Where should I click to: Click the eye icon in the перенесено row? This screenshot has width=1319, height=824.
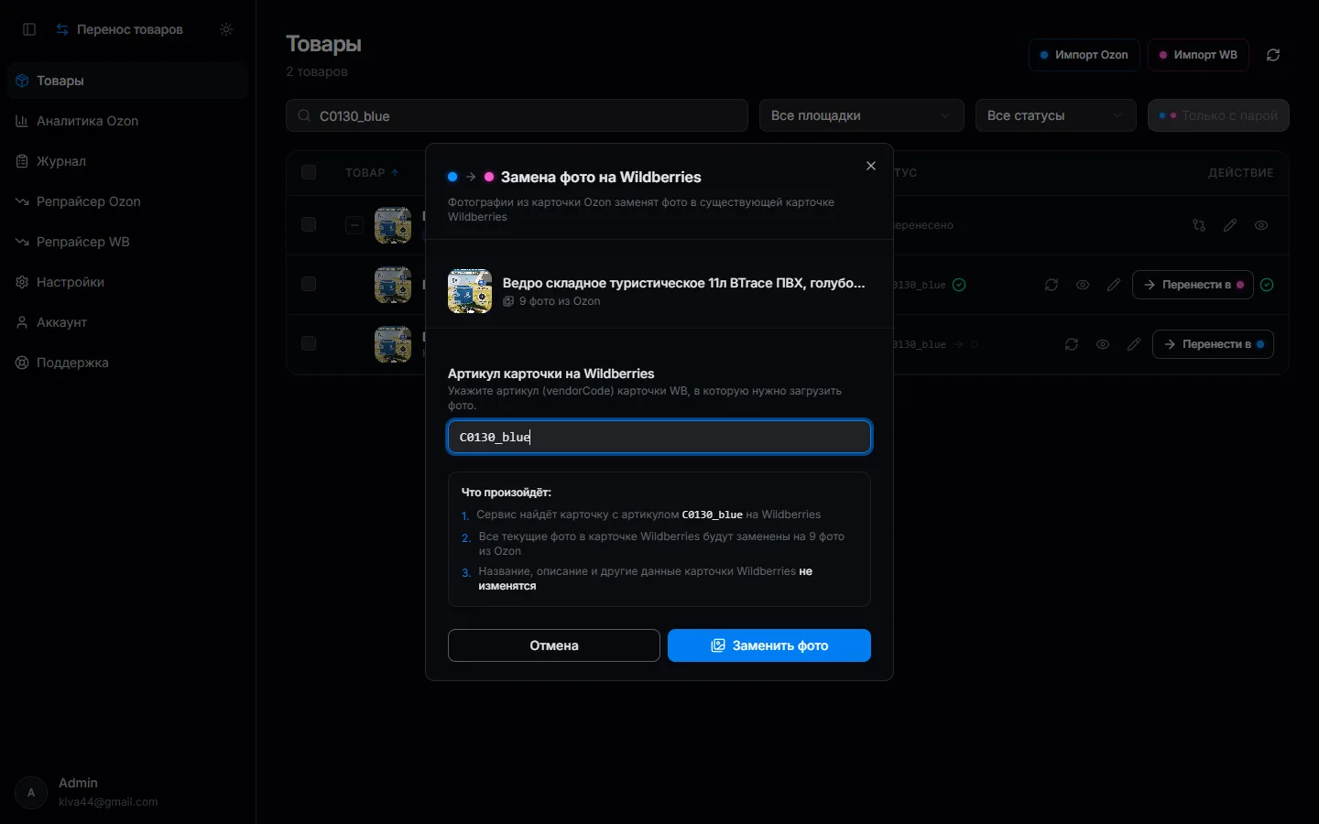click(x=1261, y=225)
